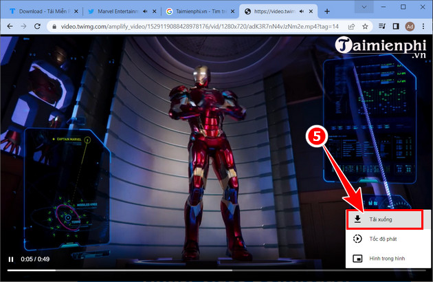Click the video.twimg.com address bar URL
433x282 pixels.
coord(199,27)
